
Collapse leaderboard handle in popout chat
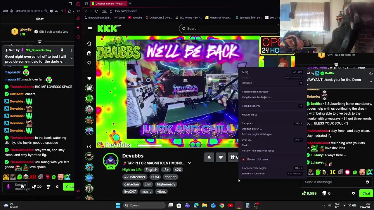[x=39, y=41]
